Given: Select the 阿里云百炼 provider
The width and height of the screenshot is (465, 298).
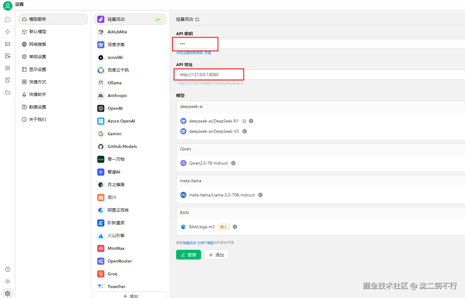Looking at the screenshot, I should [130, 210].
